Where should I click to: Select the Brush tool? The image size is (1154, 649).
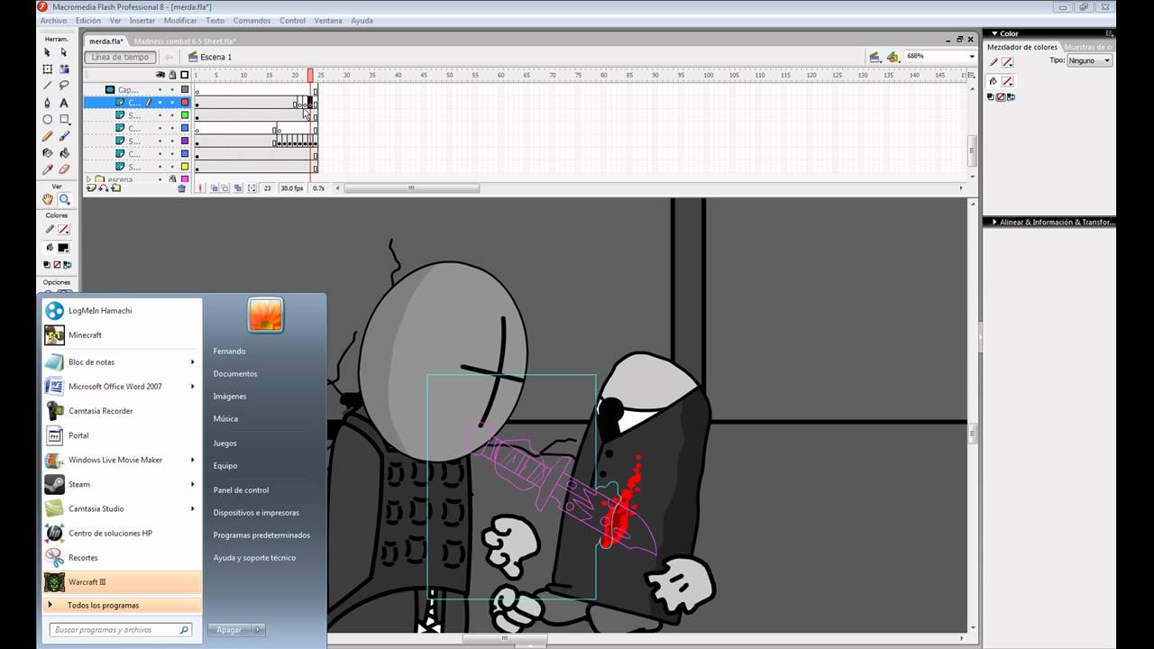(64, 136)
